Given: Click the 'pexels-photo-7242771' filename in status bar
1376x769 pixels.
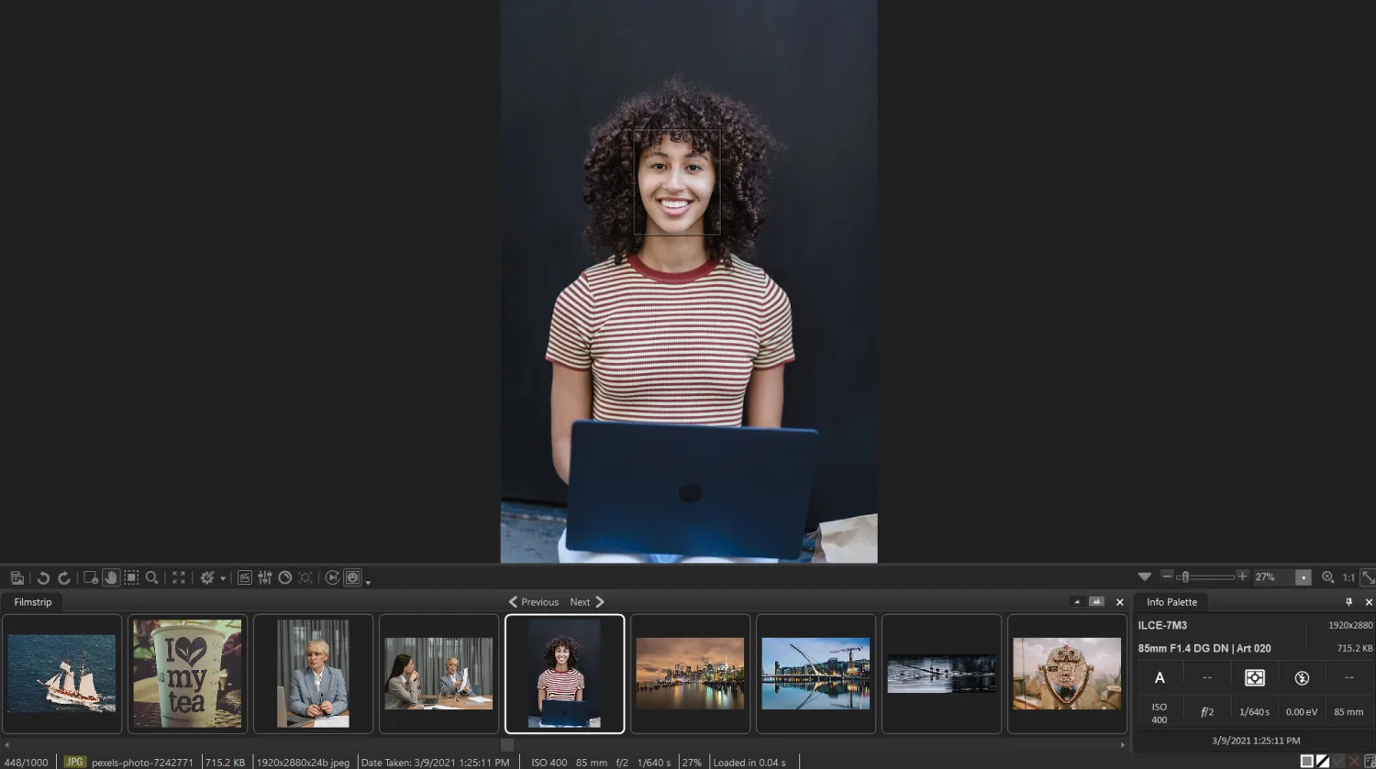Looking at the screenshot, I should coord(142,763).
